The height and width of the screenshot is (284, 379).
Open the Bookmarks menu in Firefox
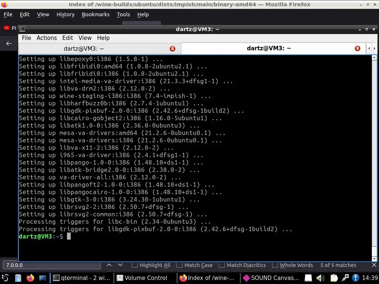(95, 14)
